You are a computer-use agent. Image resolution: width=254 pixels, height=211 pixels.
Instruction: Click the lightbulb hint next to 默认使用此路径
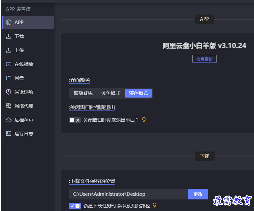click(x=155, y=205)
